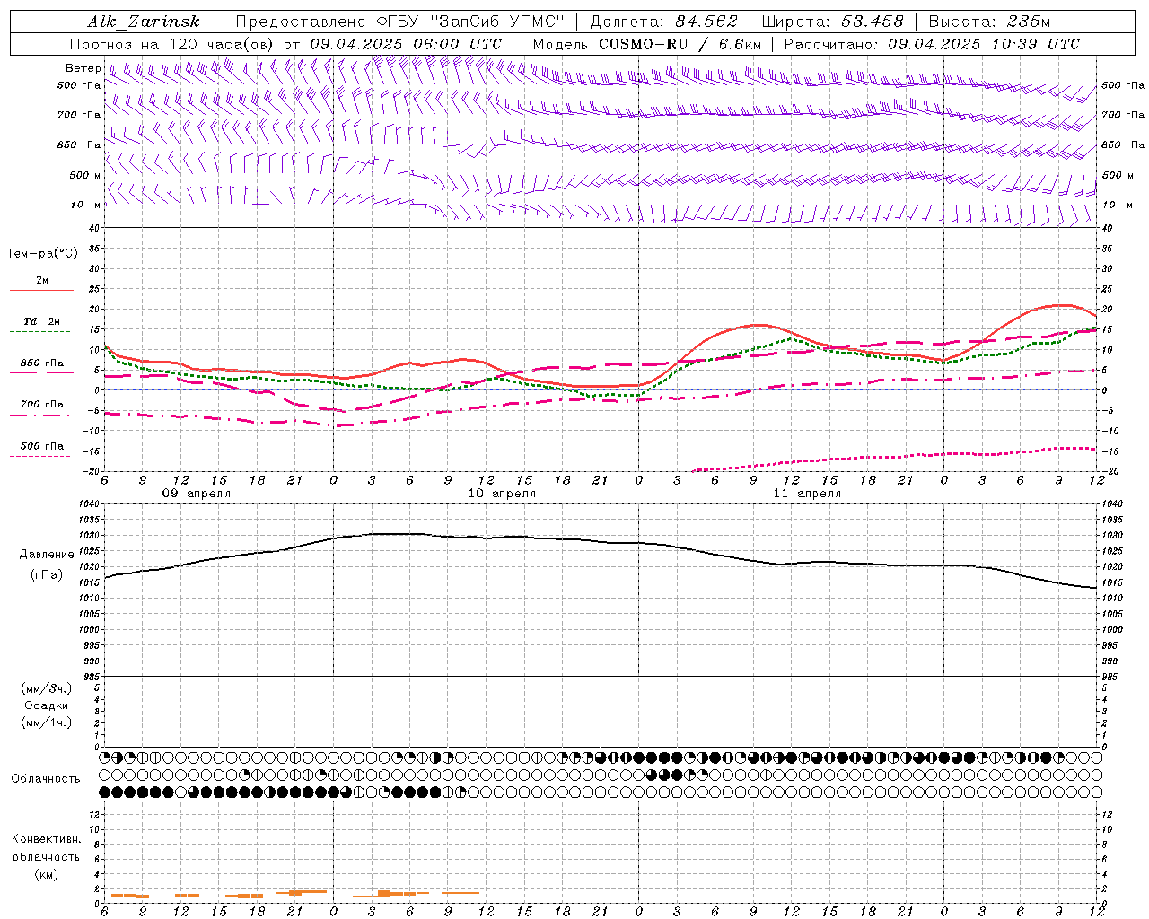The width and height of the screenshot is (1149, 919).
Task: Click the "Конвективн." convective cloud label
Action: pos(46,839)
